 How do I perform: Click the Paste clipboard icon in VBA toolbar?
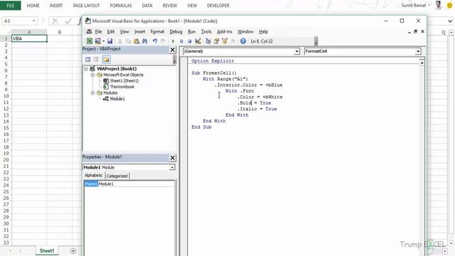(136, 41)
